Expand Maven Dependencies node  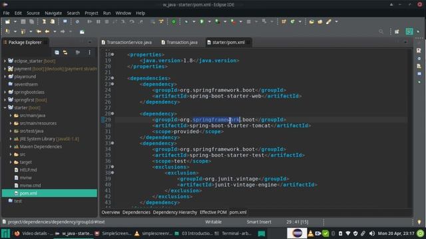coord(11,147)
